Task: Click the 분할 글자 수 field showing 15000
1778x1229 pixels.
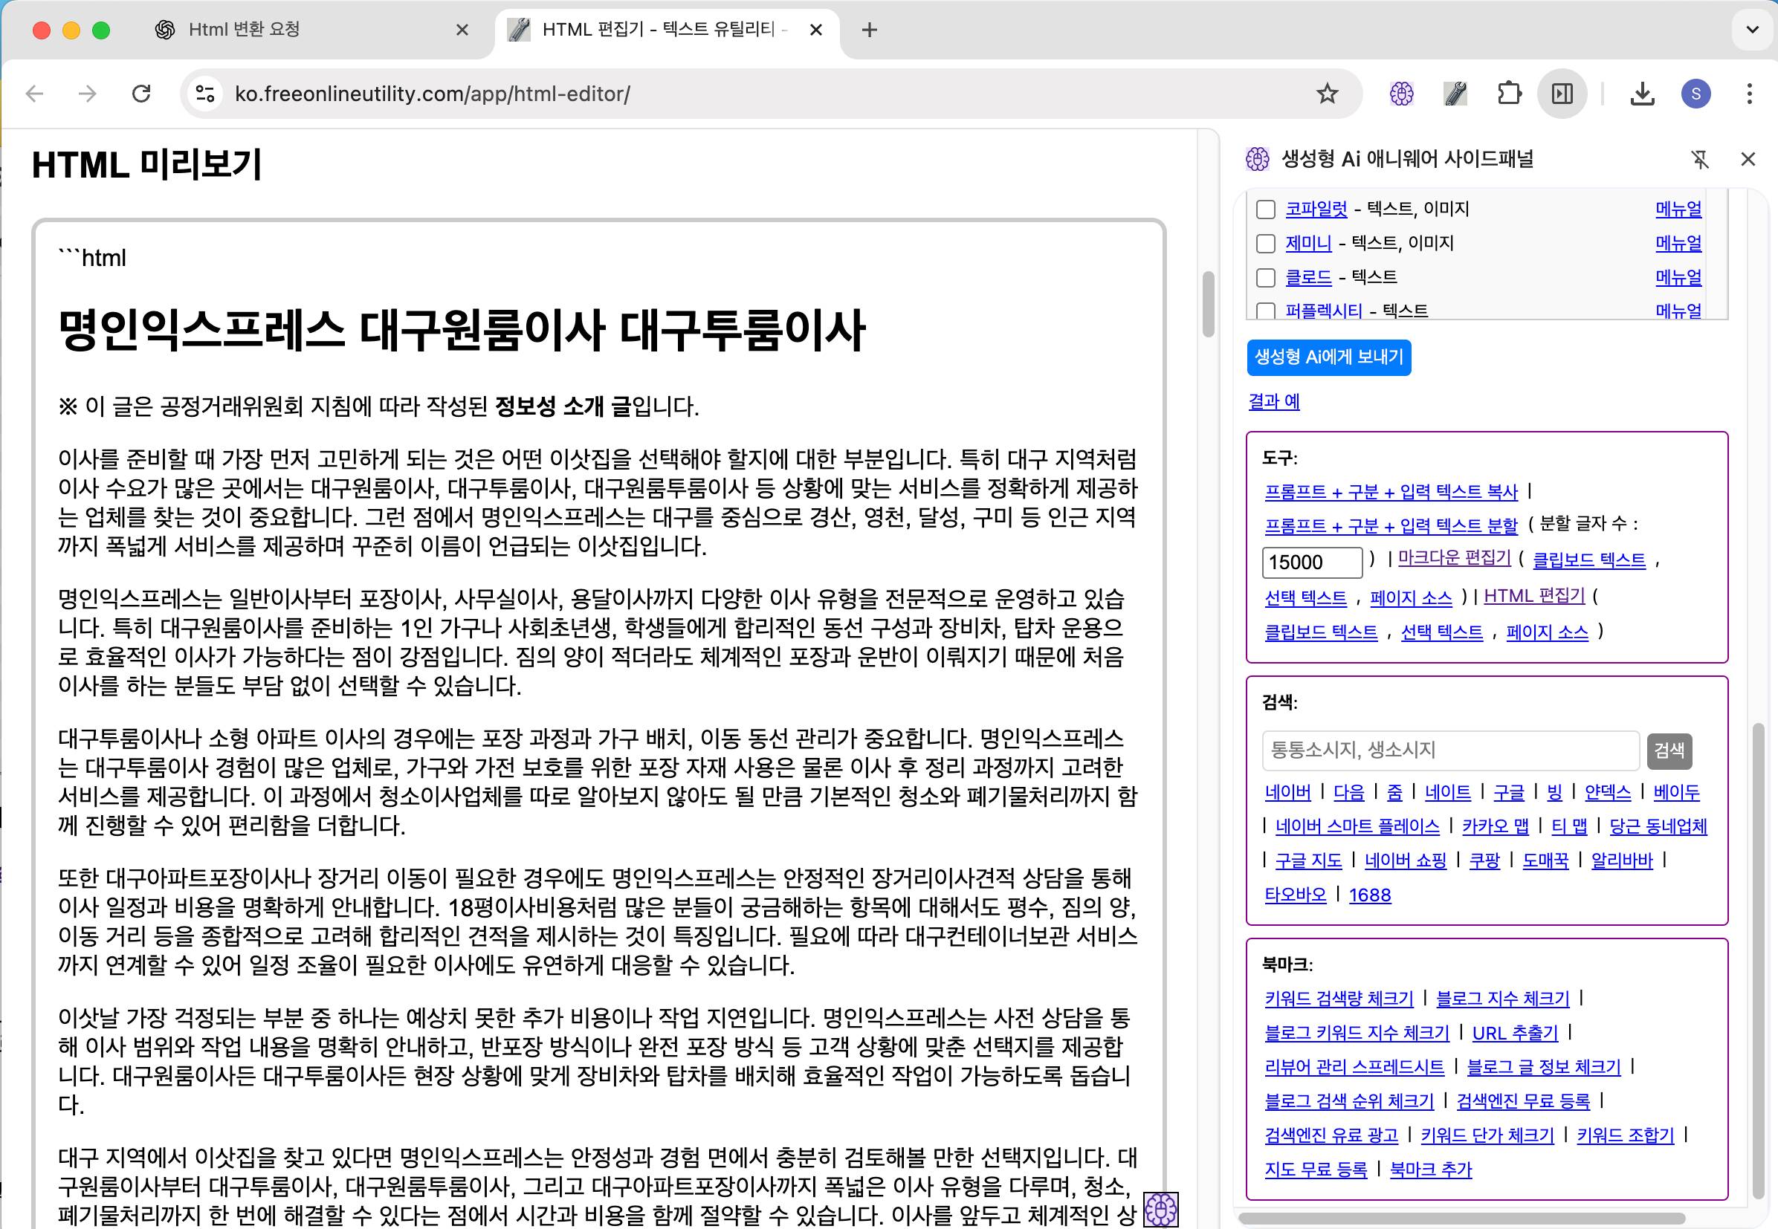Action: tap(1311, 562)
